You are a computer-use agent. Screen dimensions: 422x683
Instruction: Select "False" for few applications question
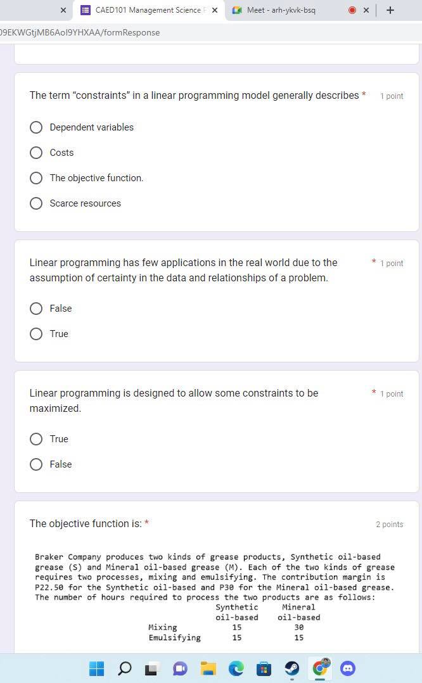tap(37, 309)
